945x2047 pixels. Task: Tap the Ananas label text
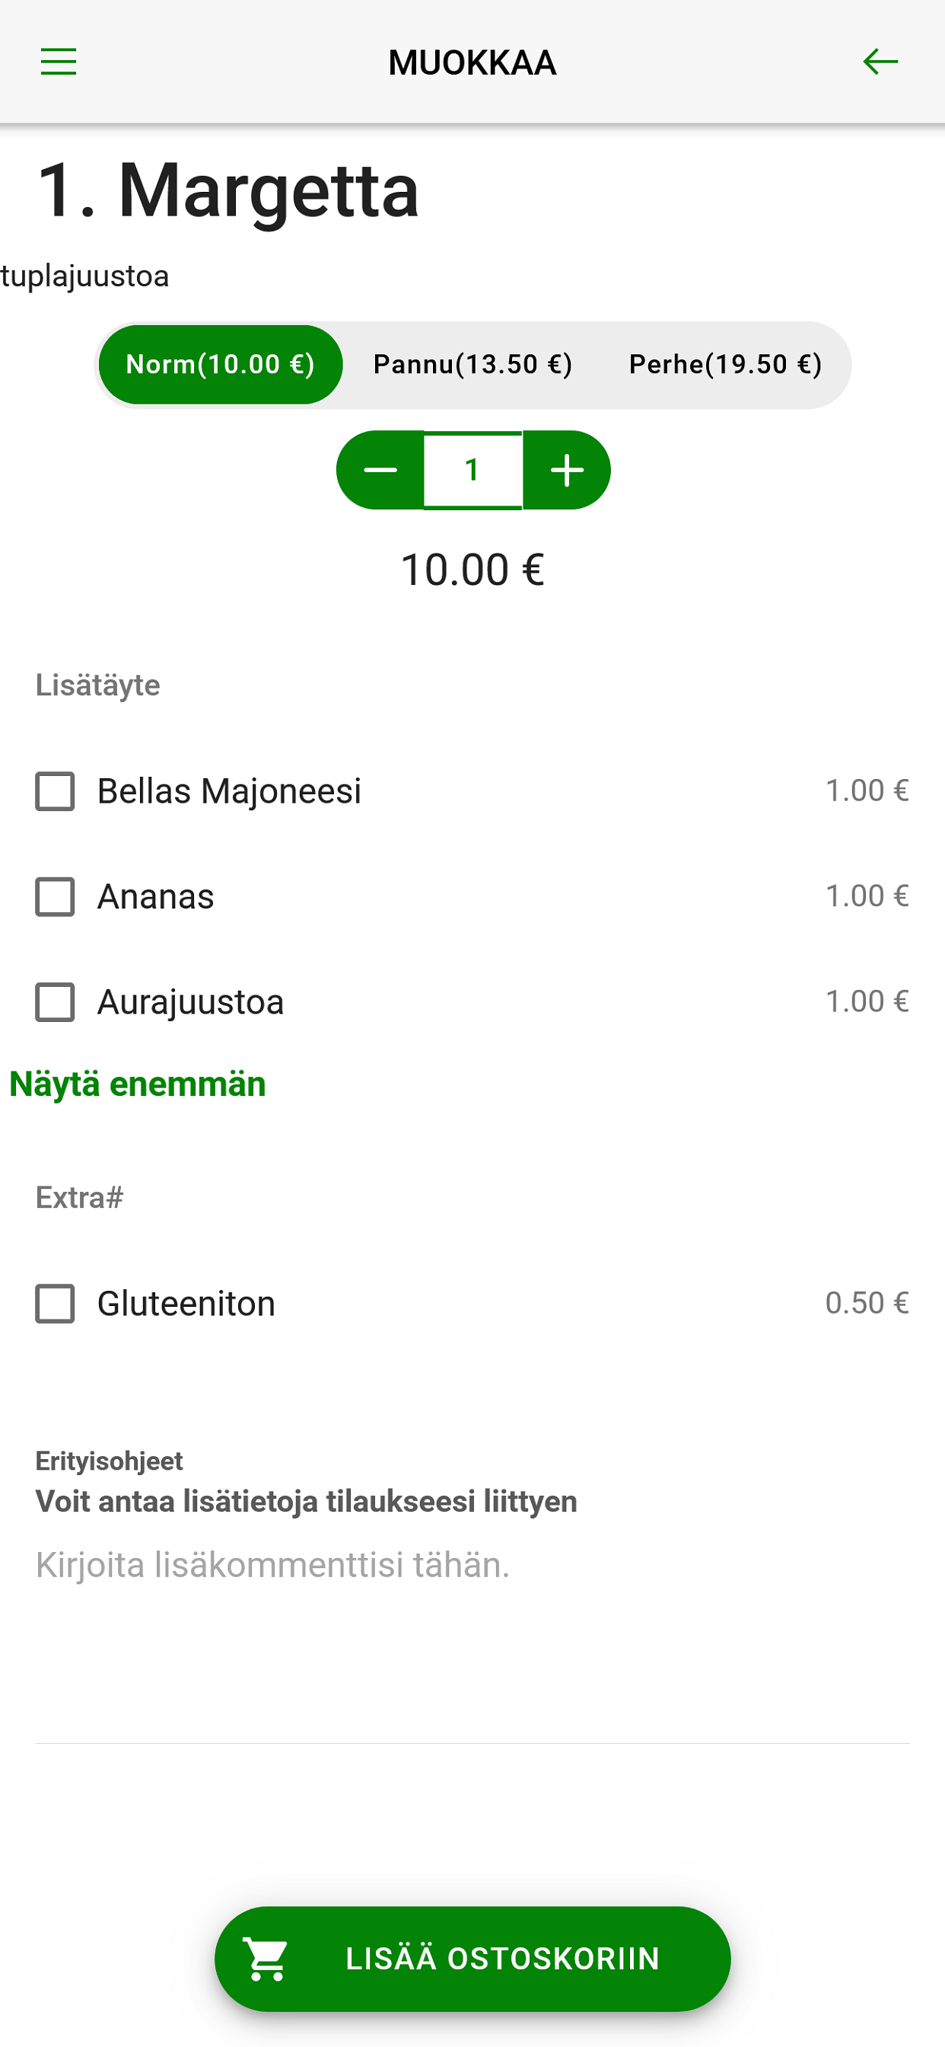point(156,896)
